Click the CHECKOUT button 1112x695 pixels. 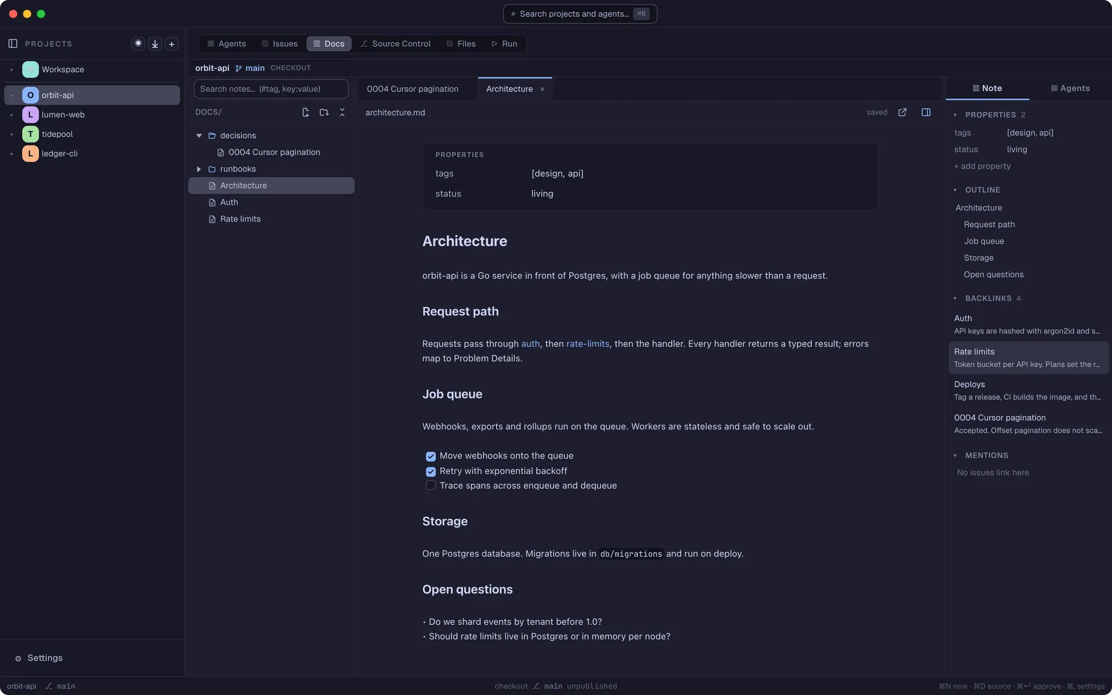pos(291,68)
